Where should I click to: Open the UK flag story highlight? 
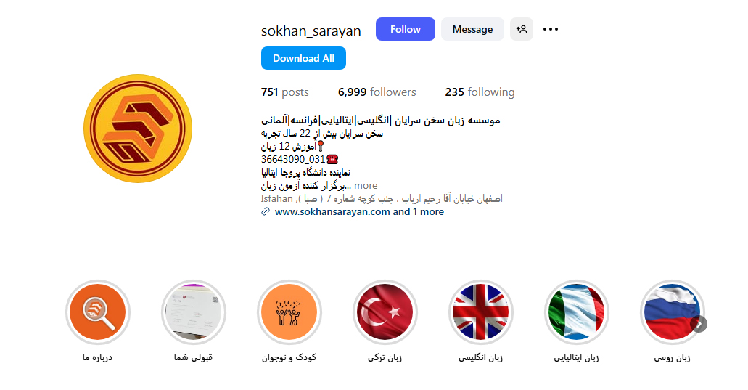(x=481, y=312)
